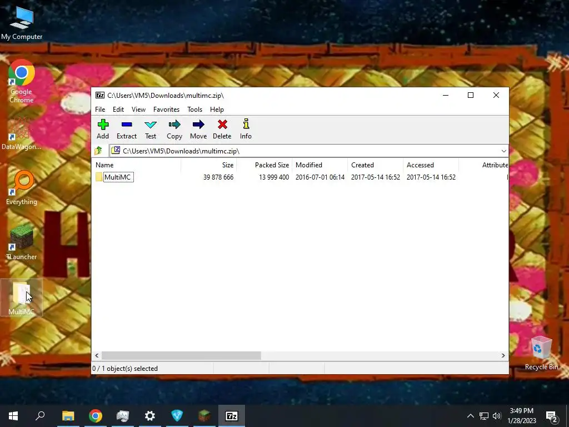The image size is (569, 427).
Task: Open the Everything search shortcut
Action: (22, 188)
